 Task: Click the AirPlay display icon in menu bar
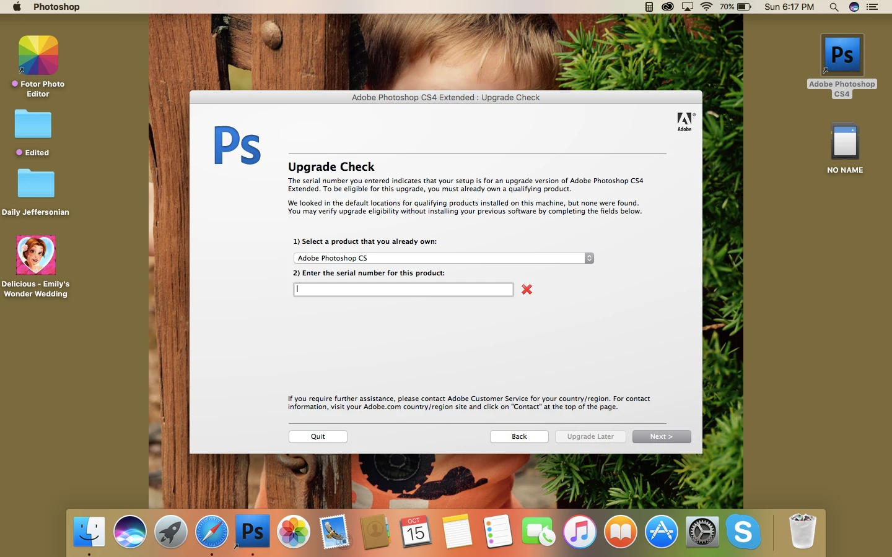click(x=688, y=7)
